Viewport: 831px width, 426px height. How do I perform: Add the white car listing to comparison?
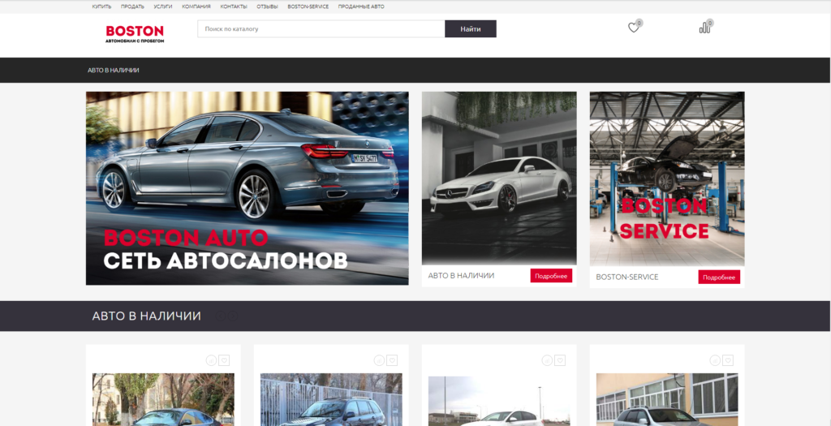click(x=547, y=360)
